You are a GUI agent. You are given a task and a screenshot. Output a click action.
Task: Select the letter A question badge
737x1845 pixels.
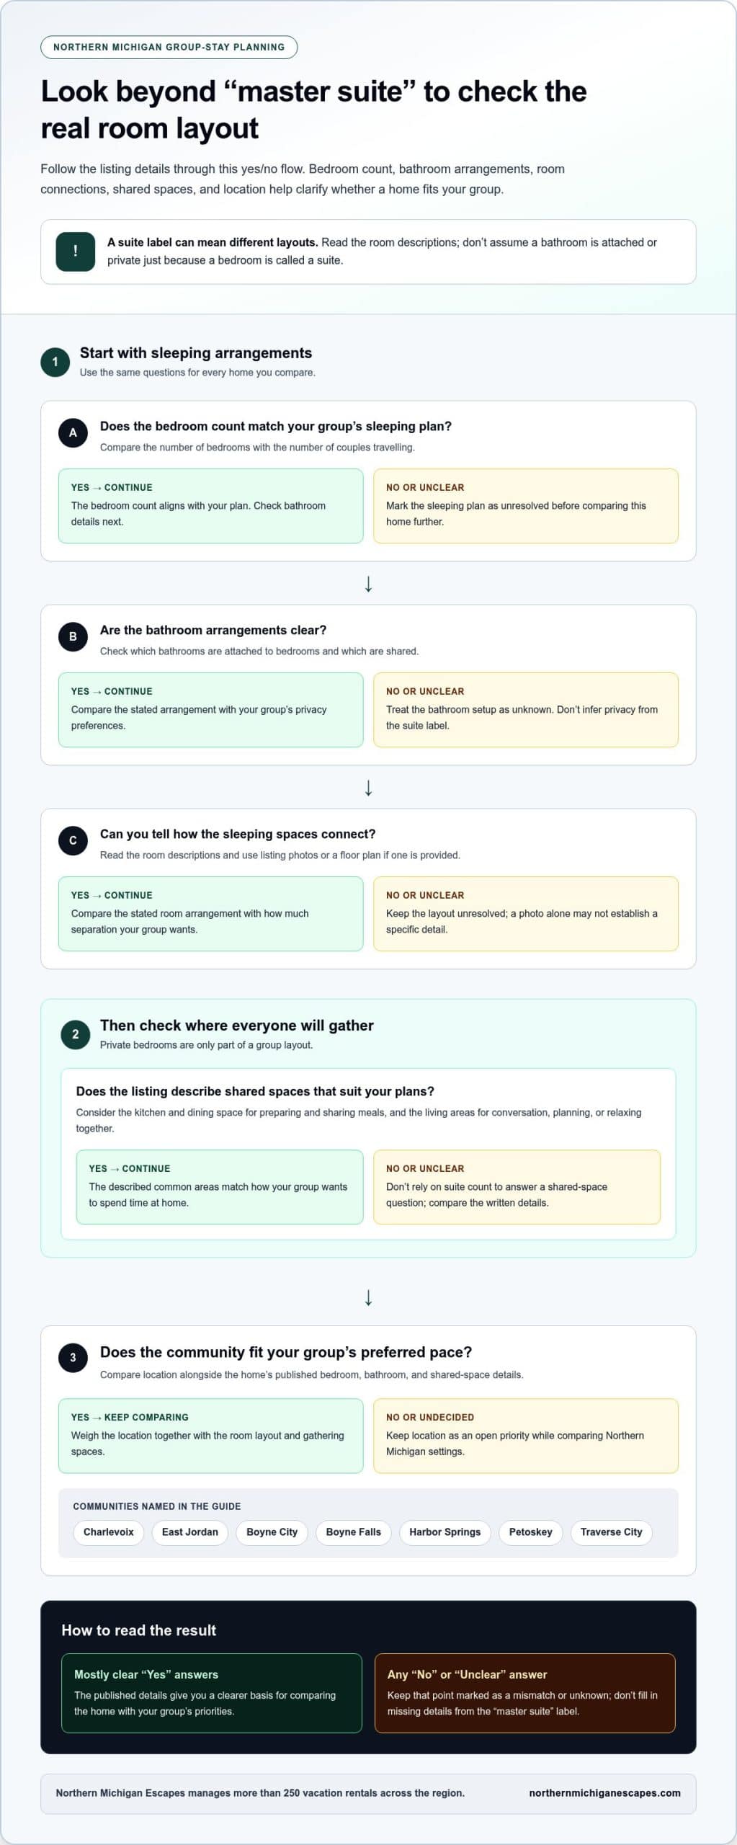click(x=73, y=433)
